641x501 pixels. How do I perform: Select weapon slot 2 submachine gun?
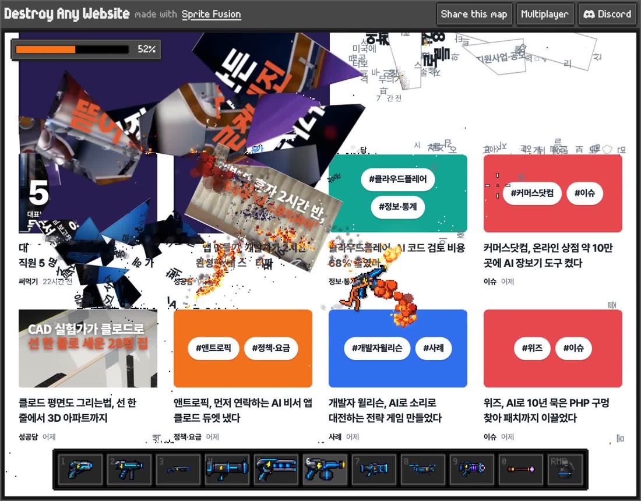tap(129, 469)
